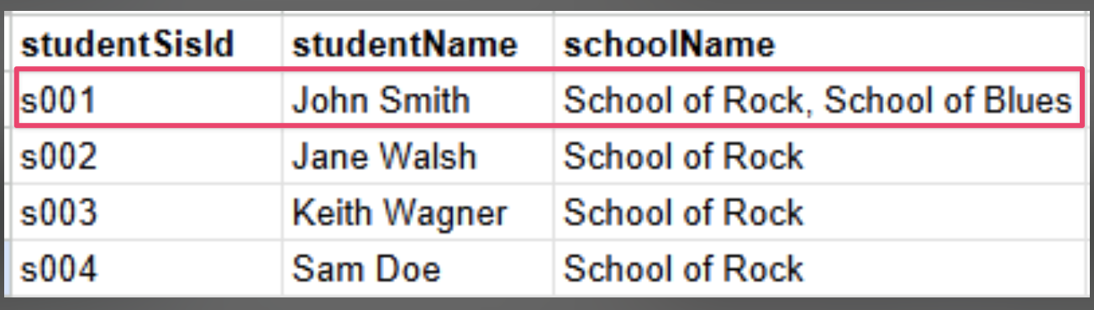Select the s003 cell

pyautogui.click(x=145, y=213)
